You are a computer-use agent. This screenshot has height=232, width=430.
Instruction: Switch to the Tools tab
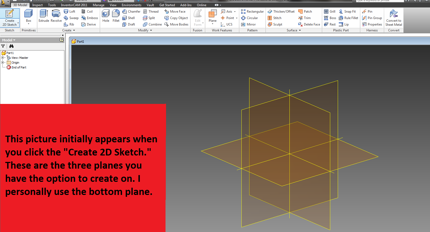(x=52, y=5)
